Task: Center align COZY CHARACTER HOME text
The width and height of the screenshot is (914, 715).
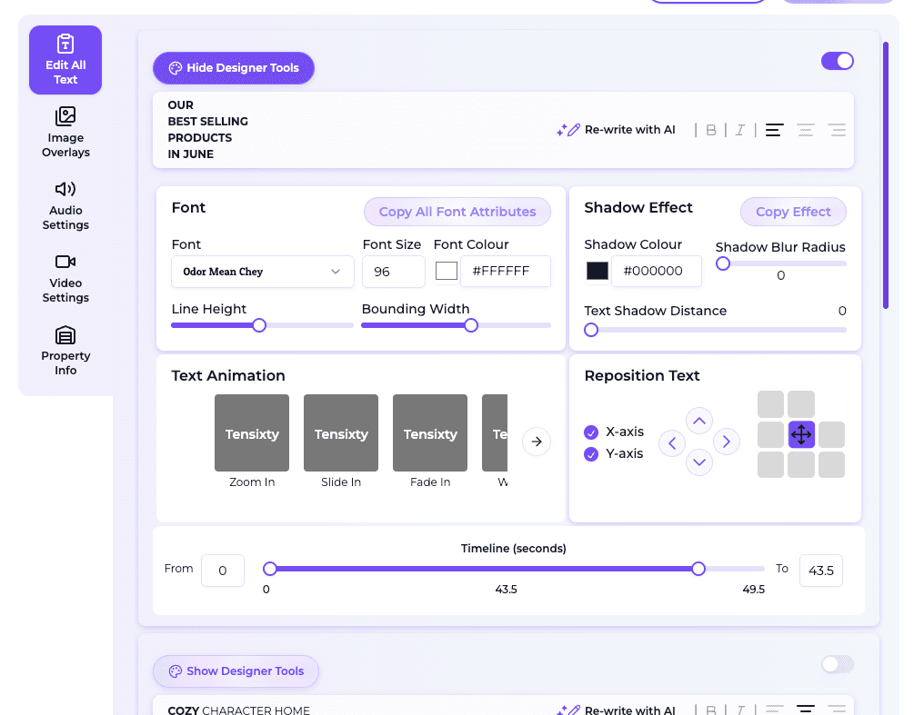Action: (806, 709)
